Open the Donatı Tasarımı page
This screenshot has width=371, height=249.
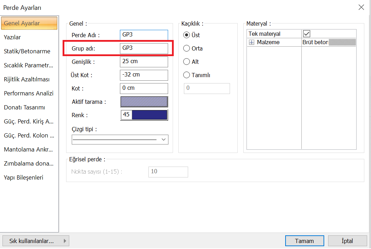pos(24,107)
